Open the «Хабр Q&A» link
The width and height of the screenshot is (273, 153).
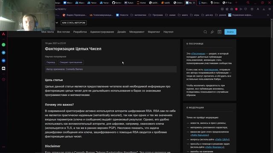222,139
